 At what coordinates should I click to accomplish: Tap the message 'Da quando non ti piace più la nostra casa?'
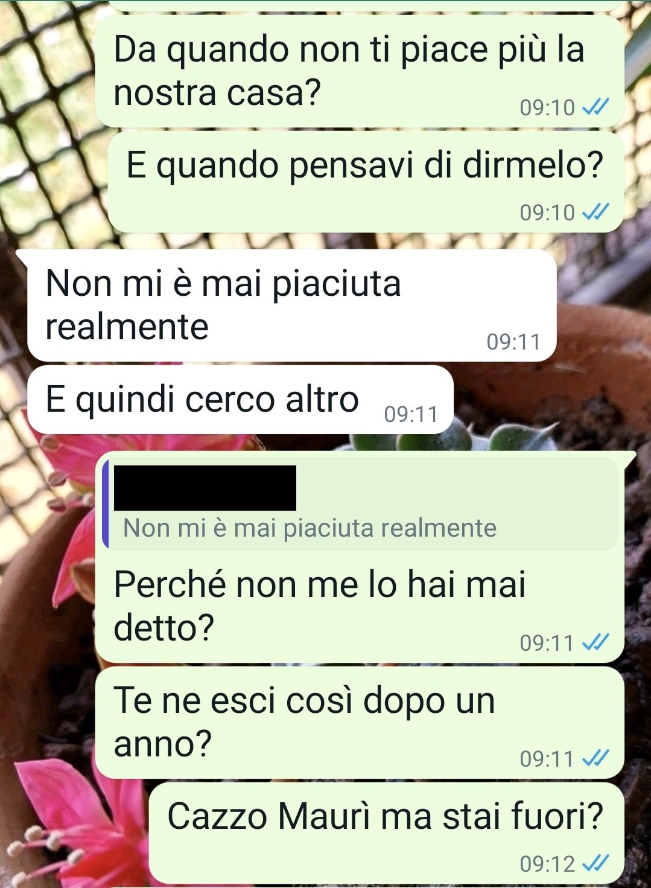click(360, 71)
